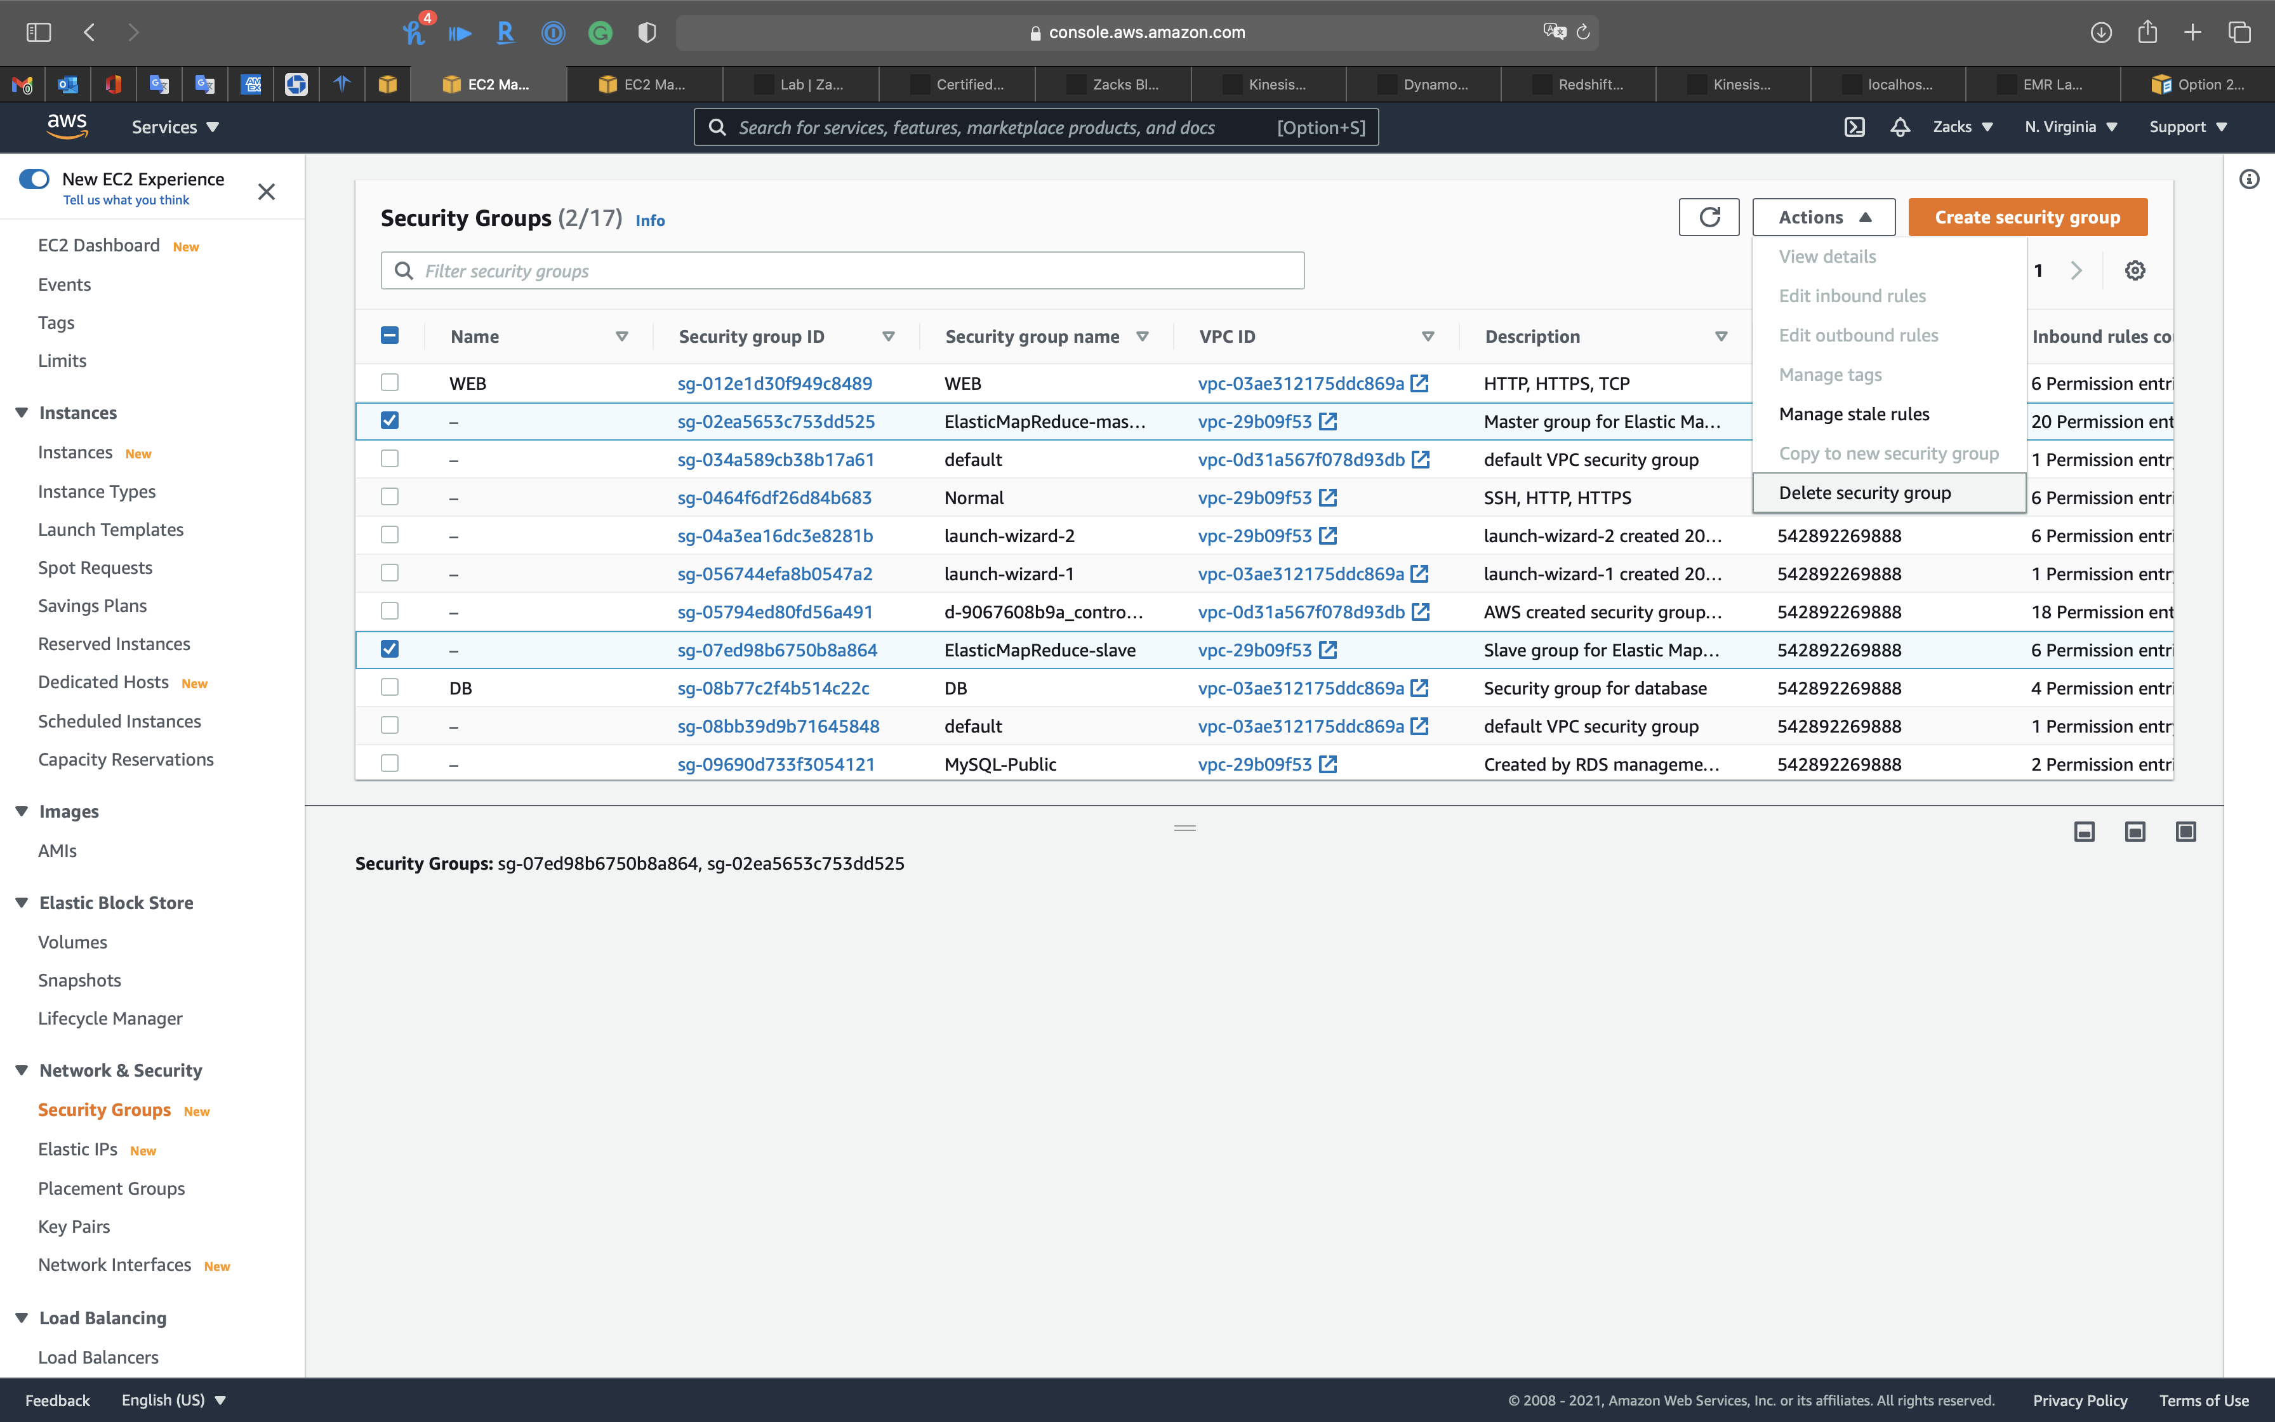Open the Services dropdown menu
2275x1422 pixels.
175,127
